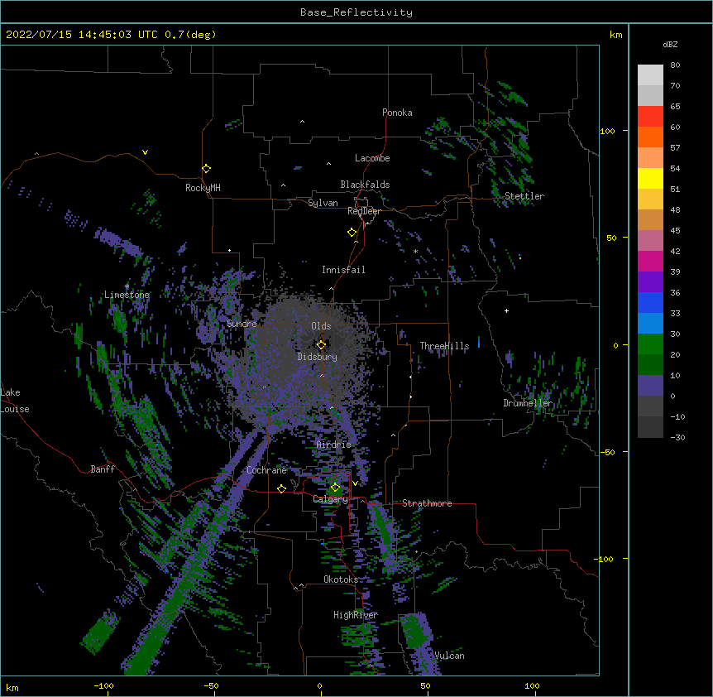Click the Lacombe city label

[x=372, y=158]
